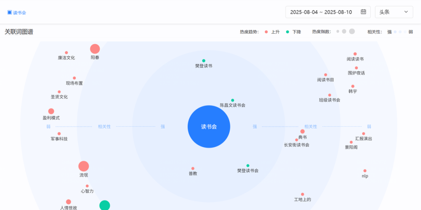Click the 弱 label on the right axis

point(369,127)
